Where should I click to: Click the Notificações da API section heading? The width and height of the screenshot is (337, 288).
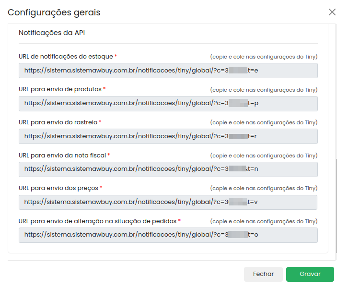click(x=52, y=33)
